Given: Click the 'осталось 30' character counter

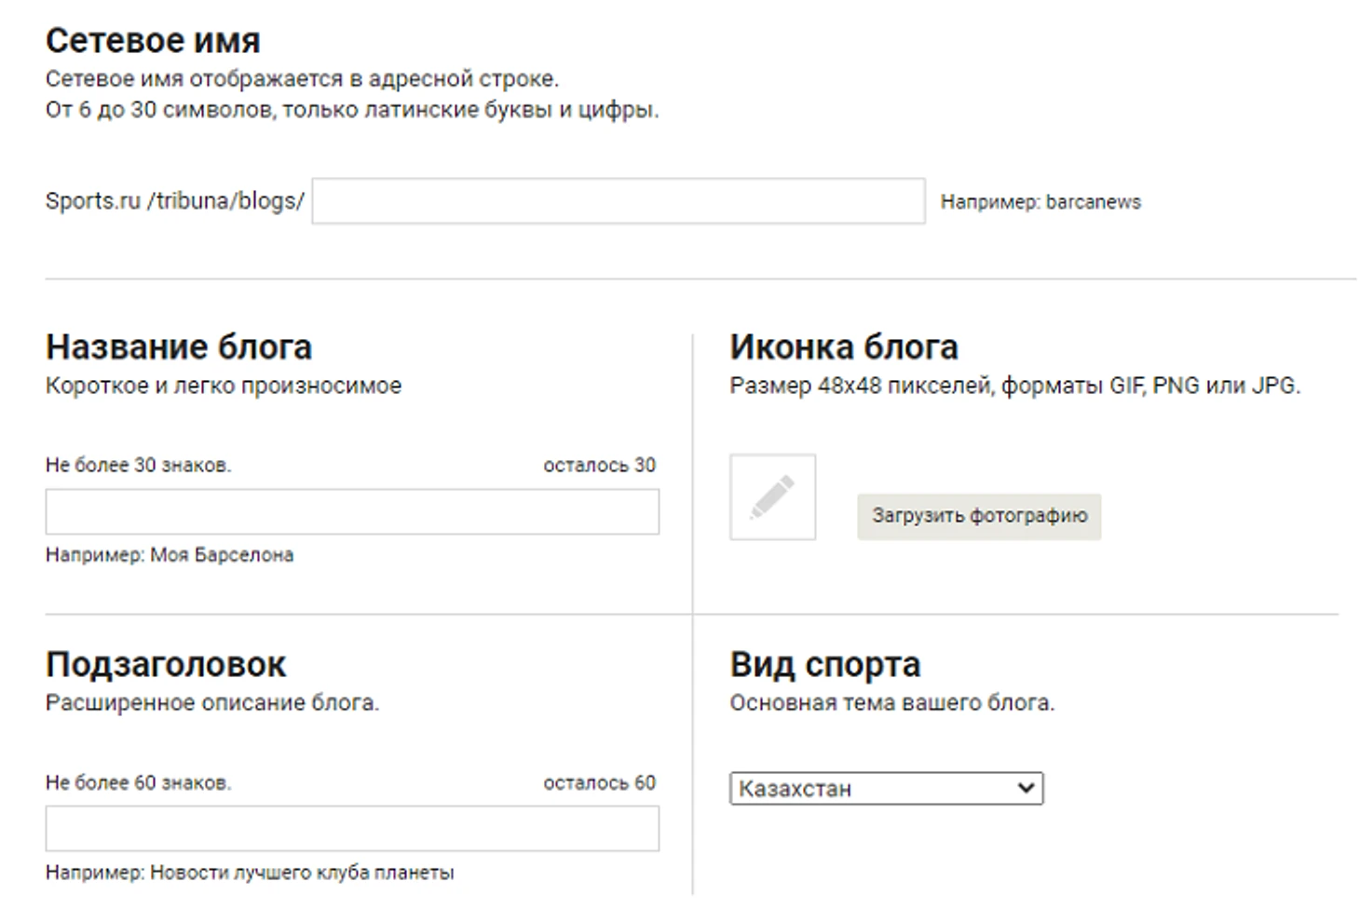Looking at the screenshot, I should pos(599,465).
